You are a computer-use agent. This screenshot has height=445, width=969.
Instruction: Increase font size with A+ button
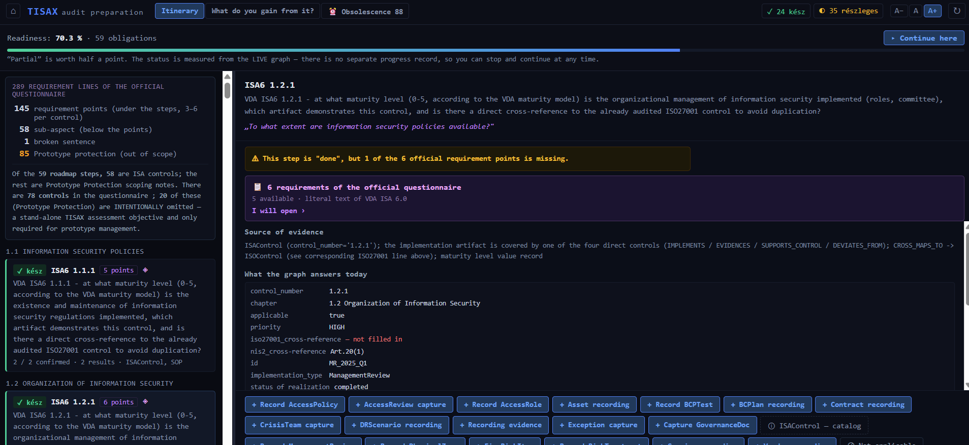tap(932, 11)
